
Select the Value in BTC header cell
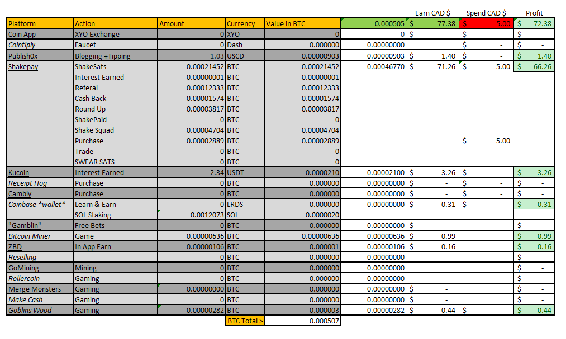click(302, 23)
